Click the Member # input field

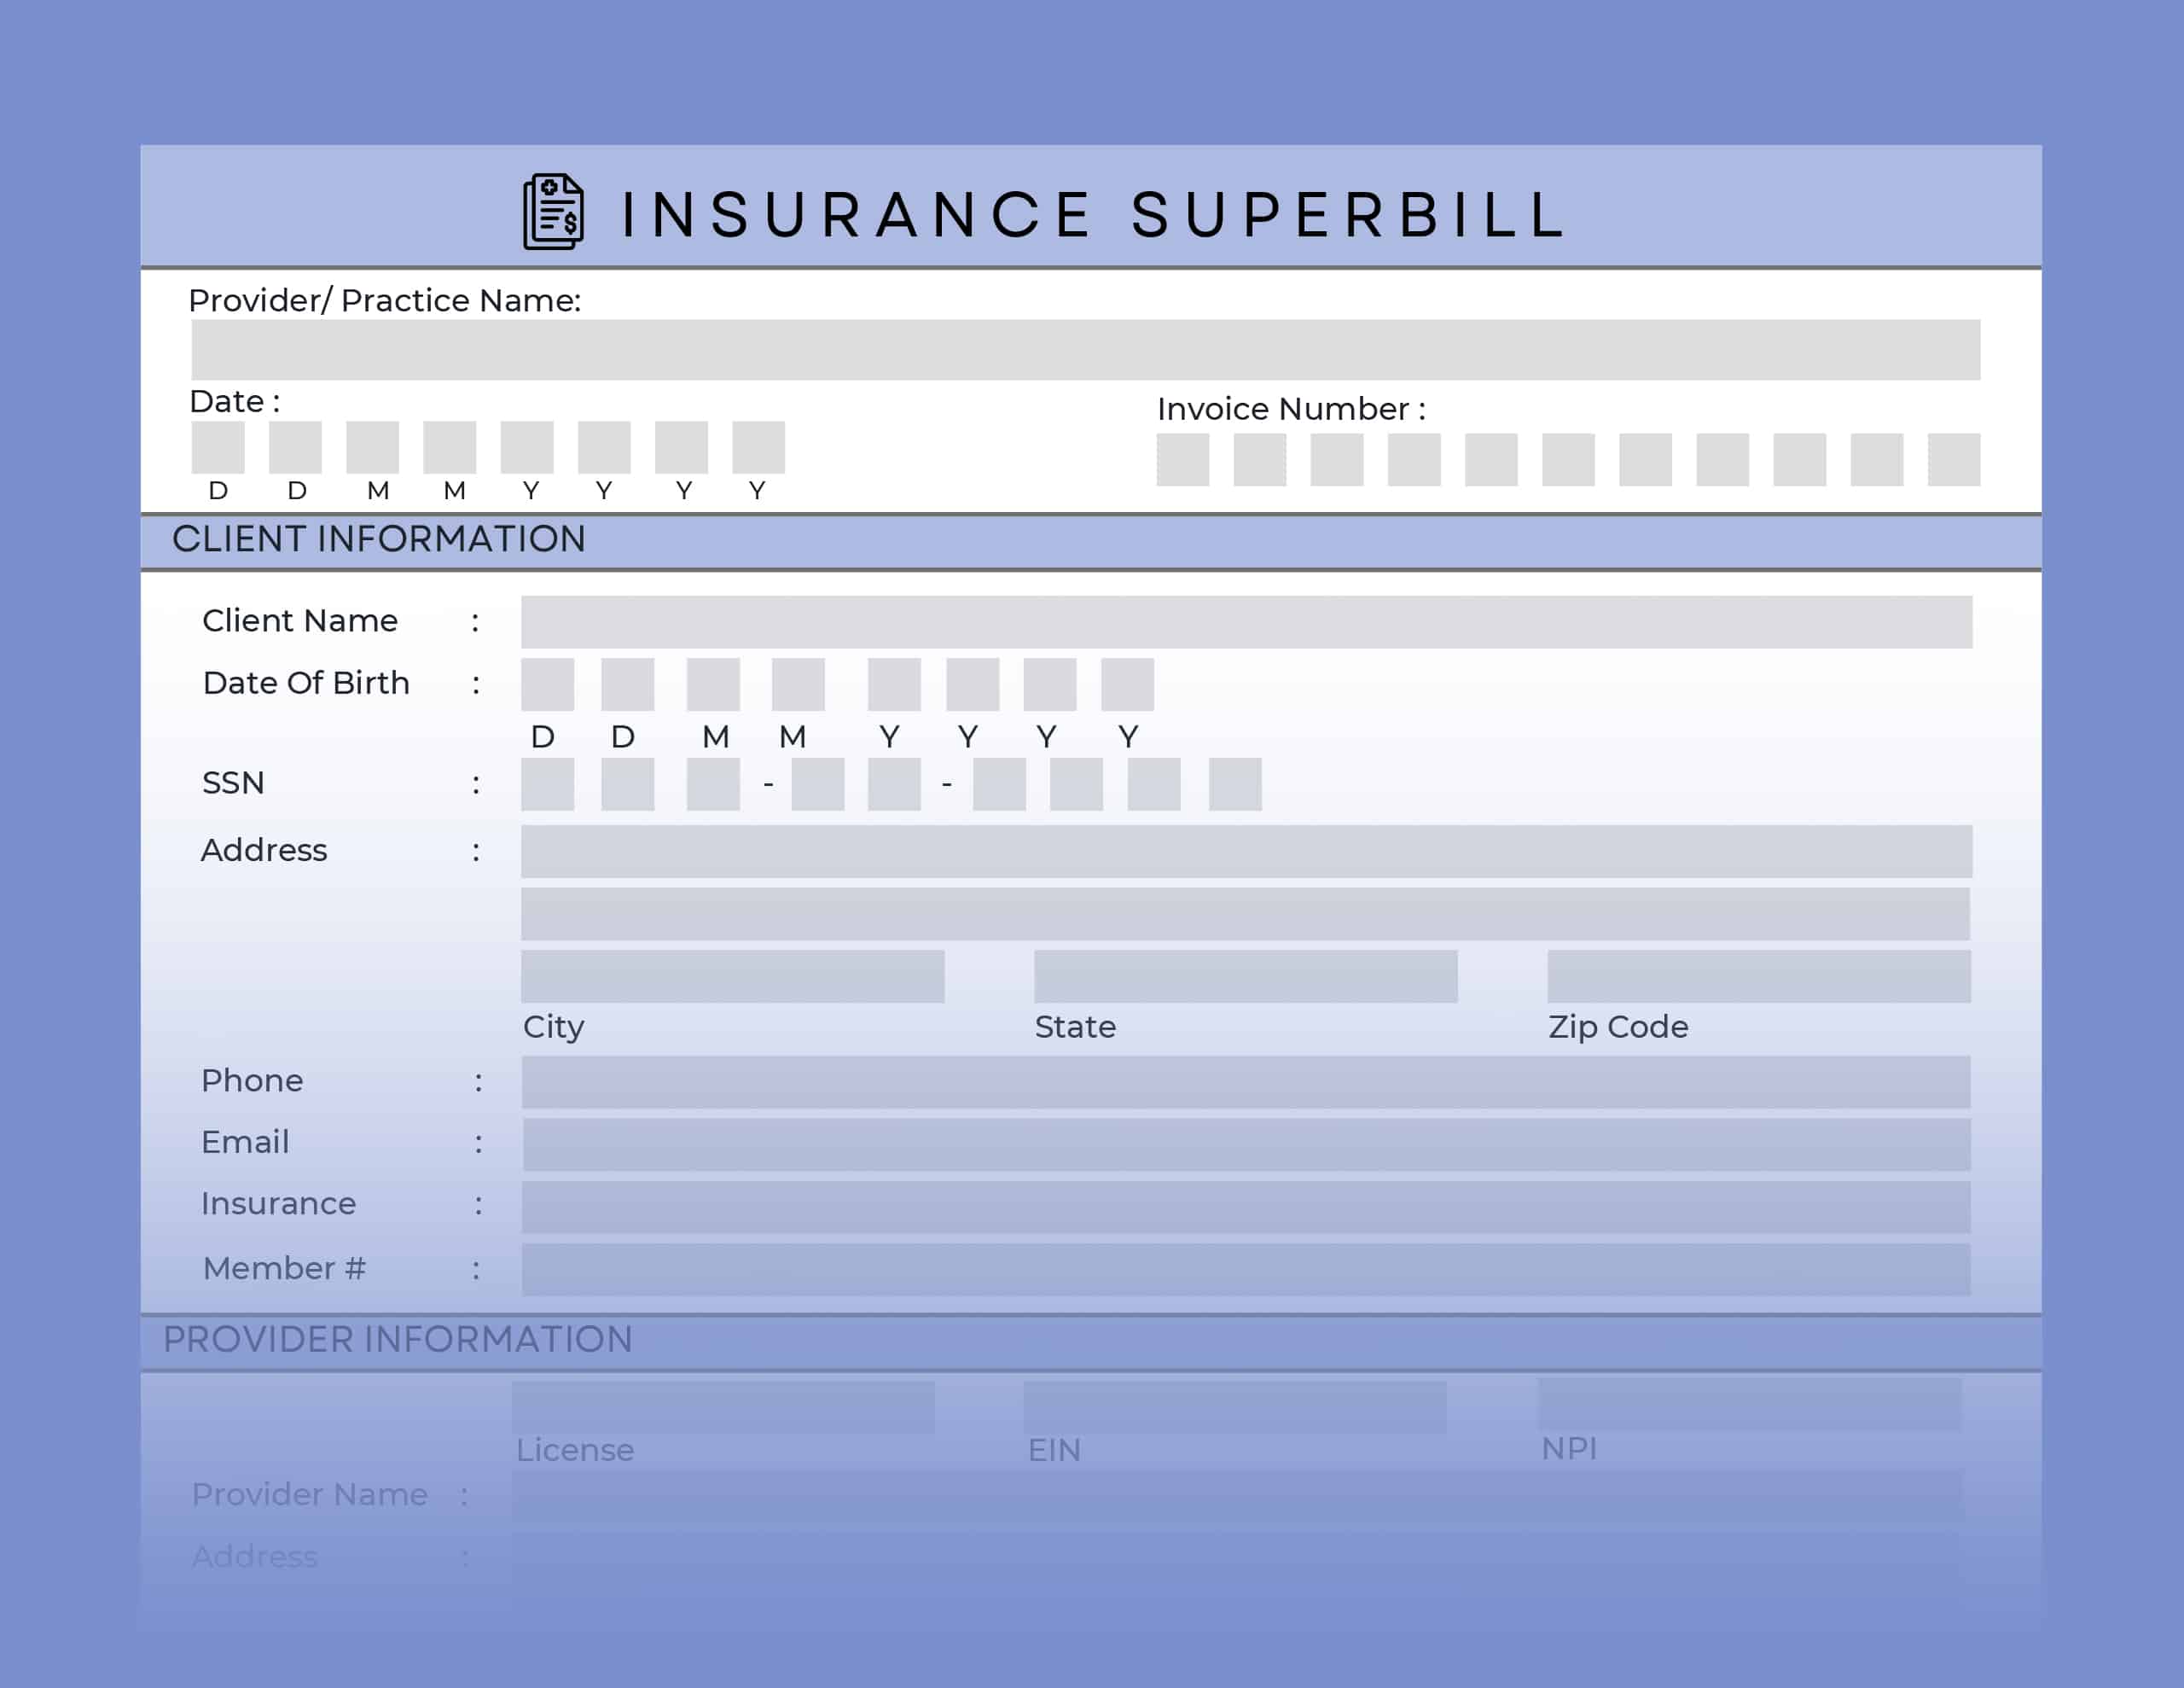click(1245, 1269)
